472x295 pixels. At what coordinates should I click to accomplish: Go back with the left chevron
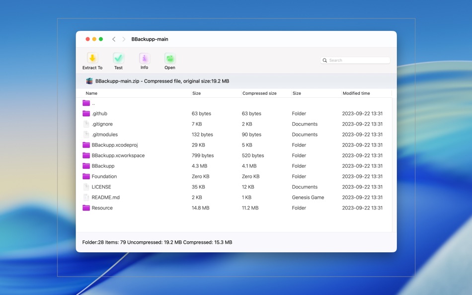tap(114, 39)
